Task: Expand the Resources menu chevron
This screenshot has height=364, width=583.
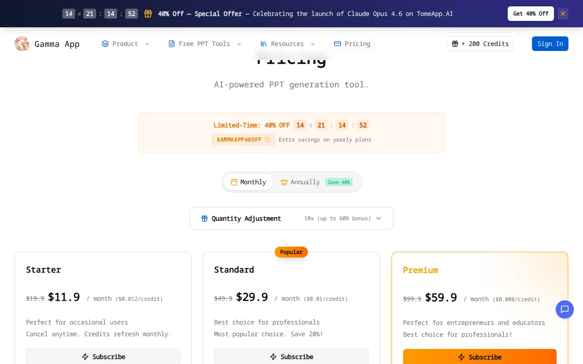Action: tap(313, 44)
